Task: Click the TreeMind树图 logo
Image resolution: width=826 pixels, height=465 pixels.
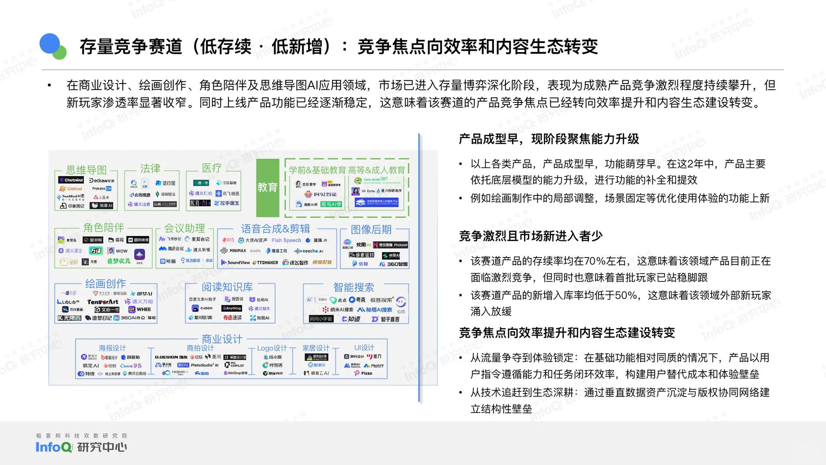Action: click(71, 197)
